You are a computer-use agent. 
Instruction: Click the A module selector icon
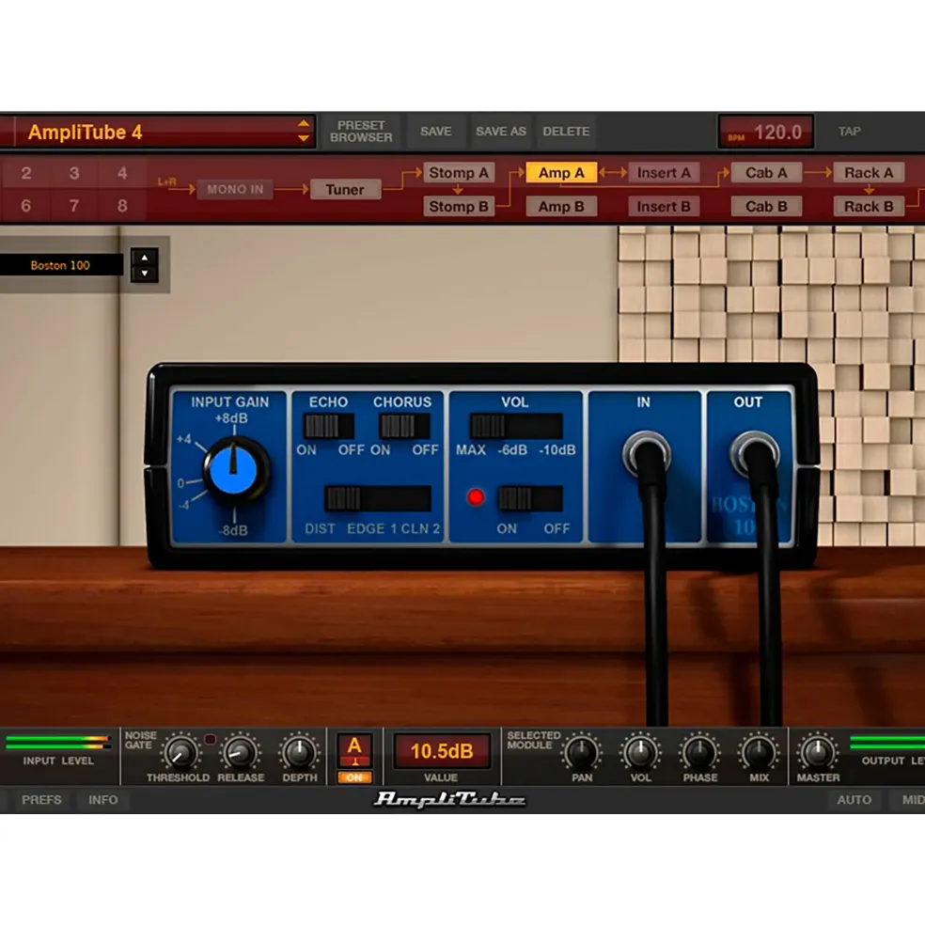pos(354,749)
